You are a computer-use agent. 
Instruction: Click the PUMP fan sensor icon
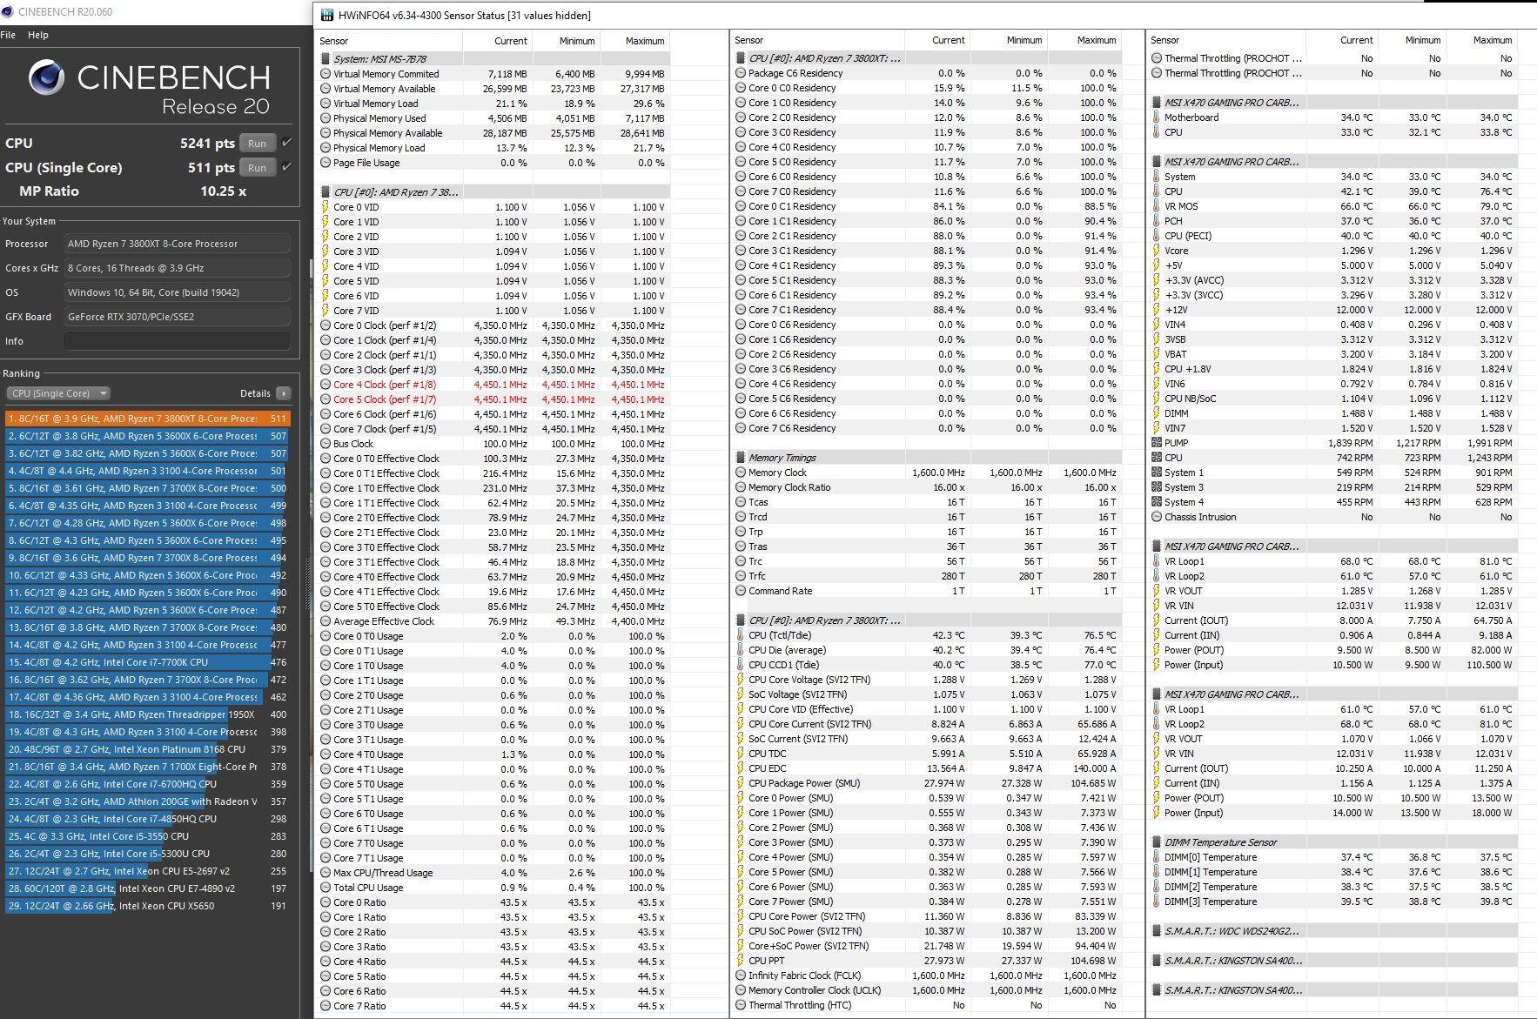tap(1157, 443)
